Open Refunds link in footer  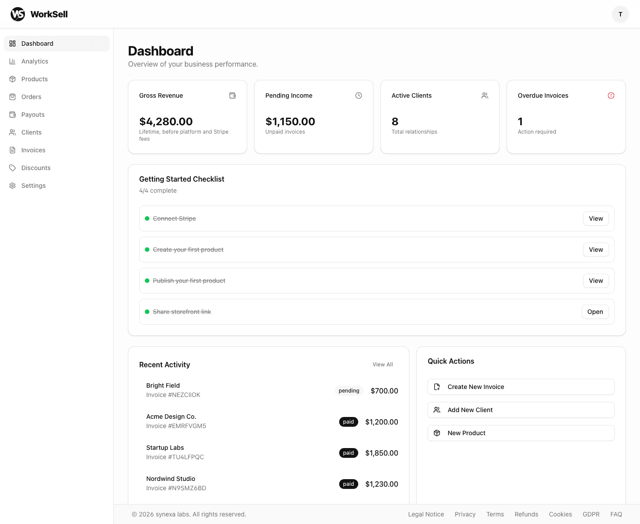pos(526,514)
